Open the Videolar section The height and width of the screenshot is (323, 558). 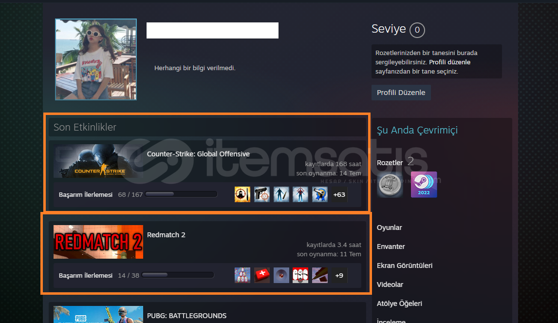coord(390,285)
